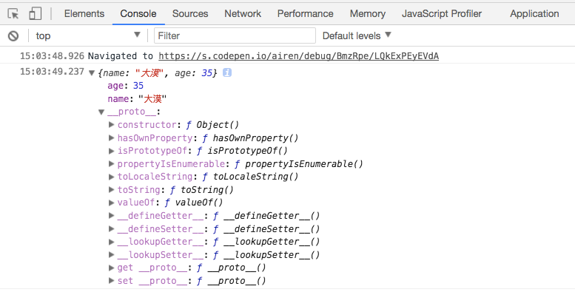
Task: Click the 15:03:49.237 timestamp
Action: pos(52,72)
